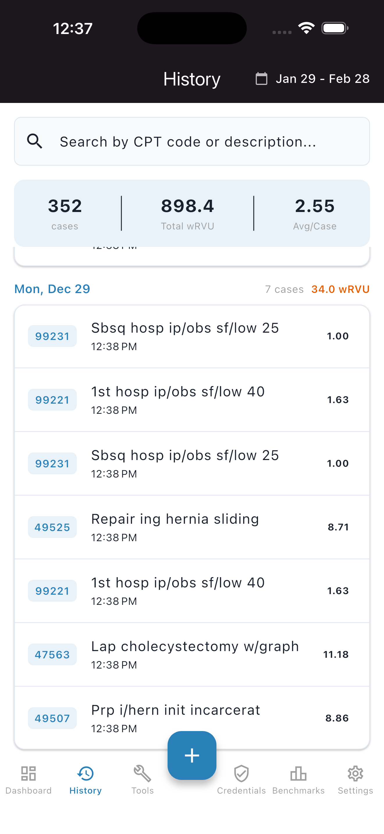Click the calendar icon in header

click(x=261, y=79)
